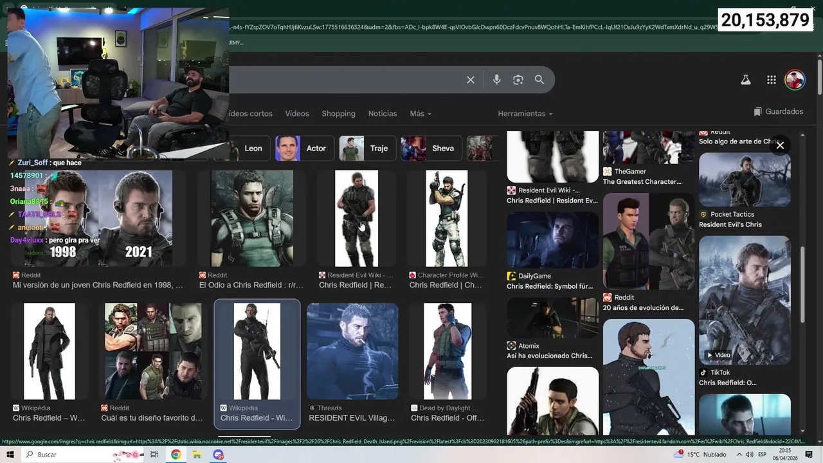Open the Character Profile Wiki image
823x463 pixels.
tap(446, 218)
